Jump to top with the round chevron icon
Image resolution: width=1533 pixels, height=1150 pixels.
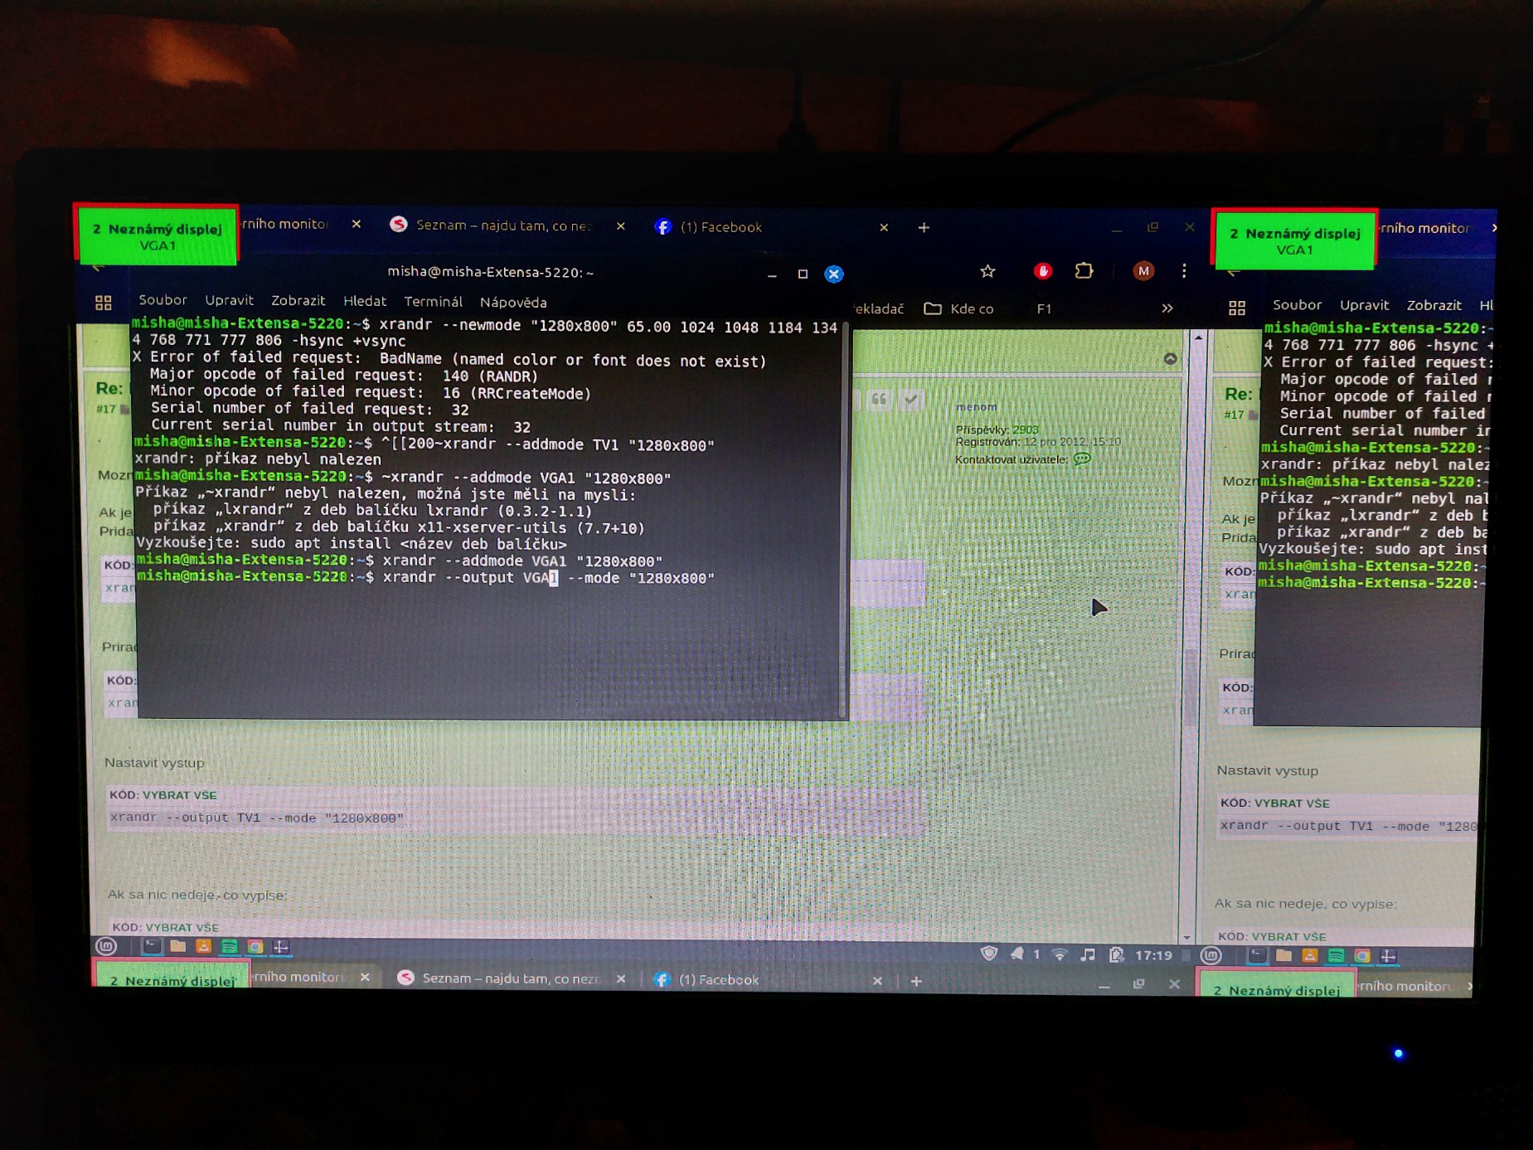tap(1170, 359)
